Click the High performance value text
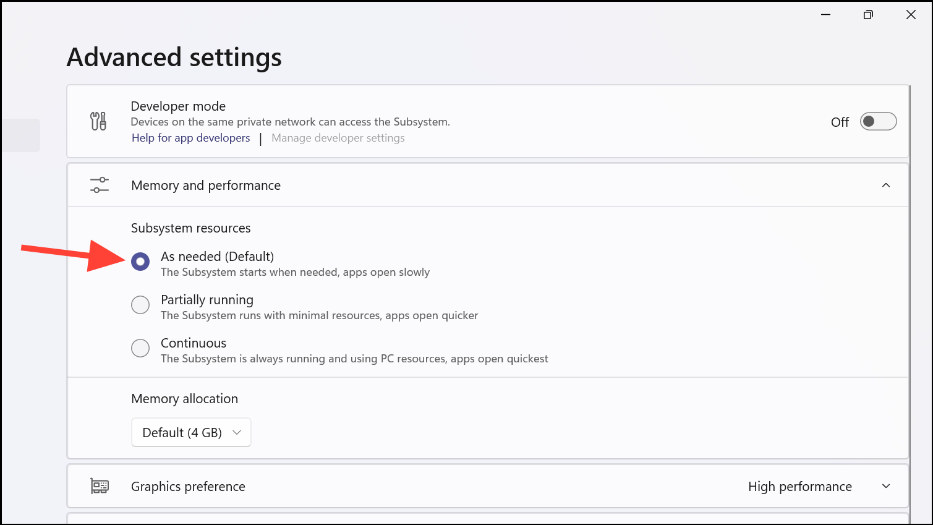The width and height of the screenshot is (933, 525). tap(799, 487)
